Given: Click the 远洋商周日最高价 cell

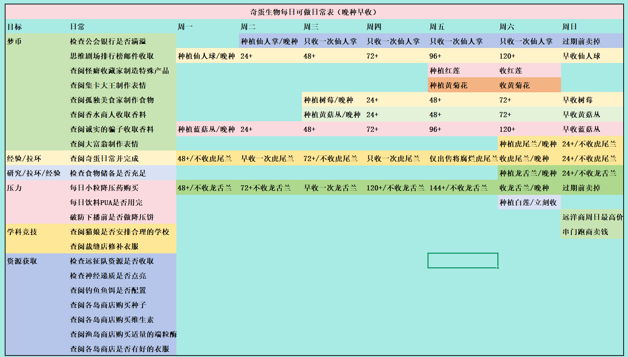Looking at the screenshot, I should pyautogui.click(x=591, y=217).
